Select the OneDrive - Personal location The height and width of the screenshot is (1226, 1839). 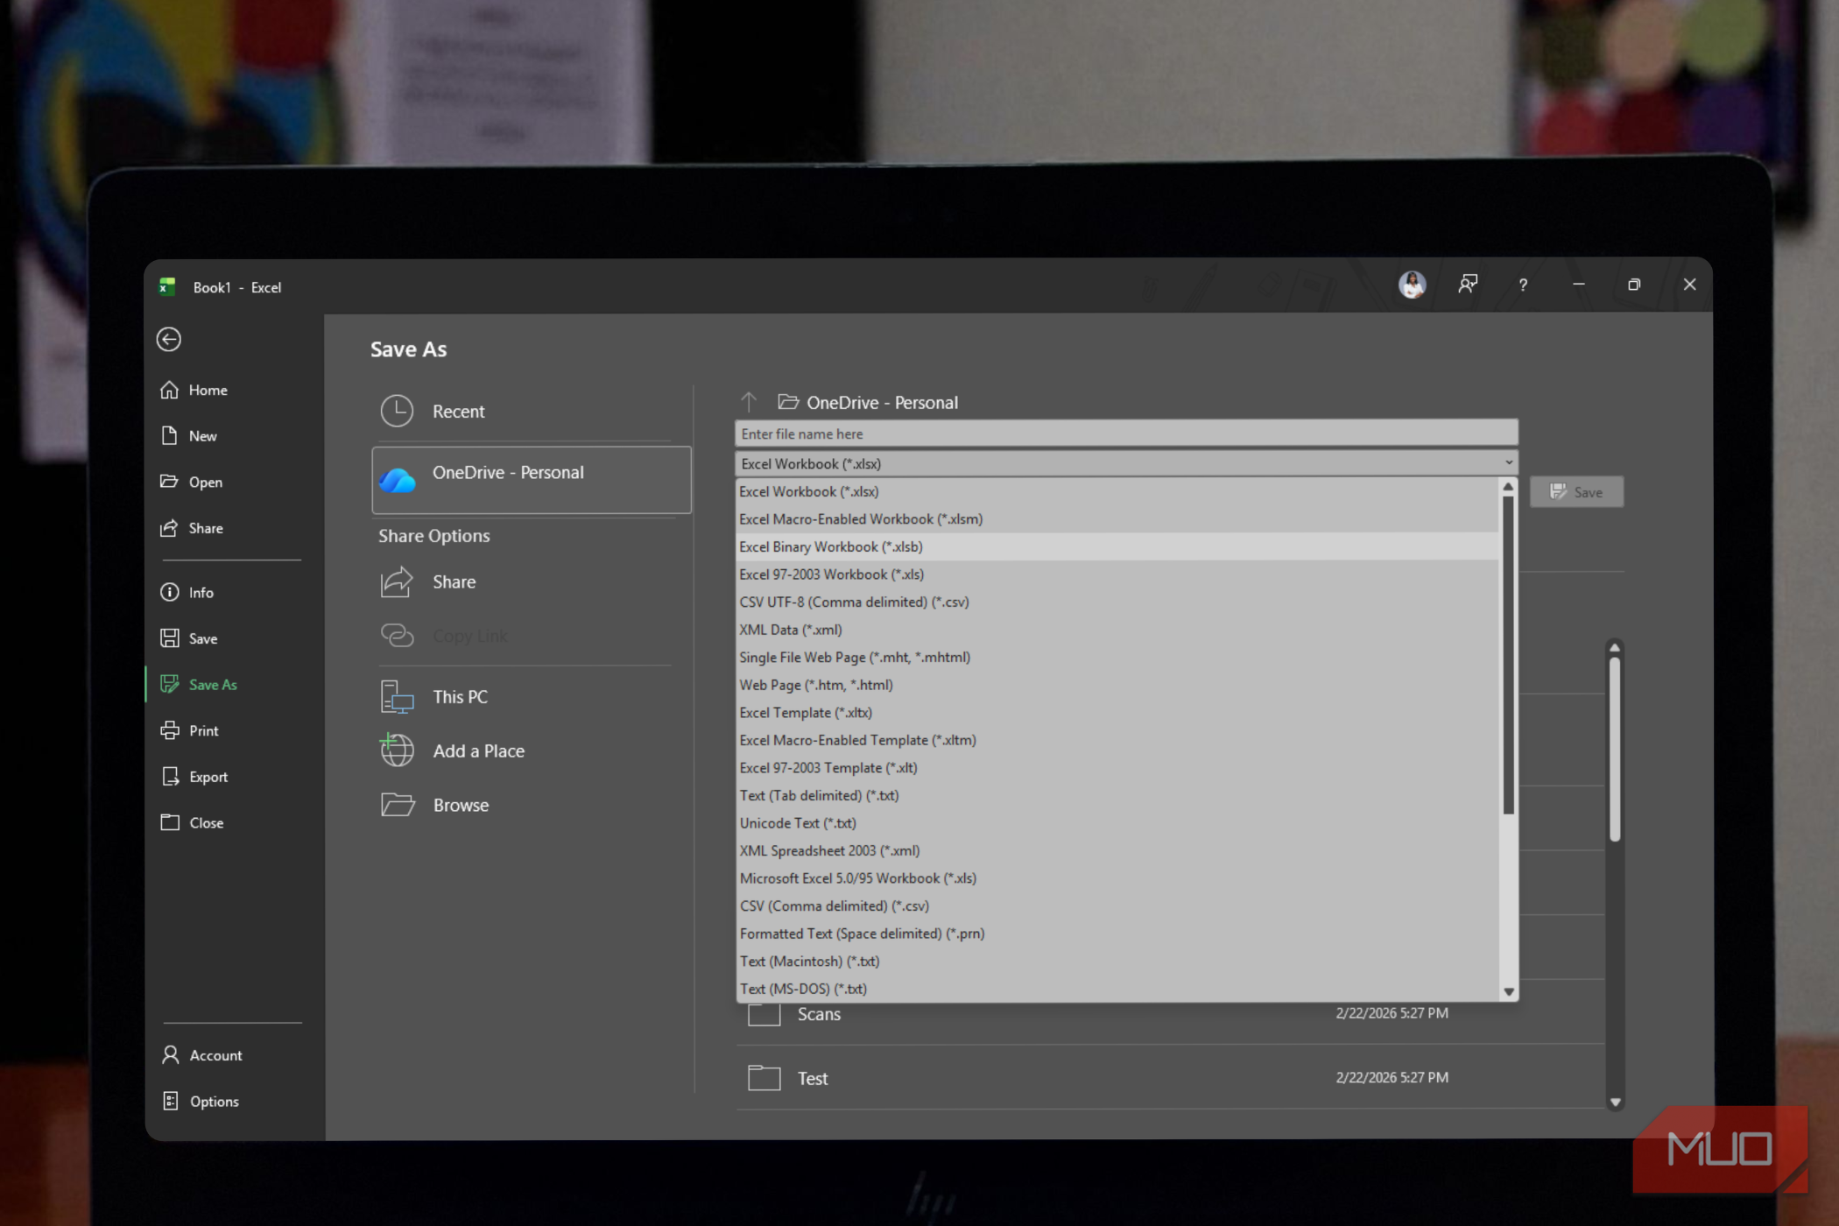pos(532,480)
